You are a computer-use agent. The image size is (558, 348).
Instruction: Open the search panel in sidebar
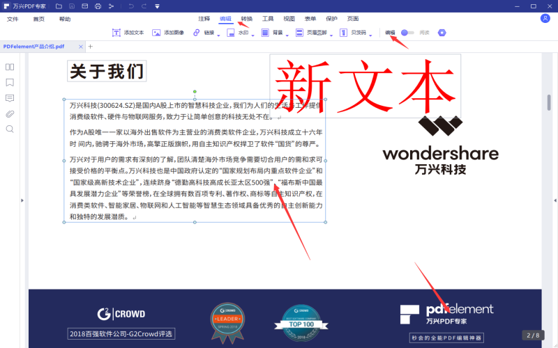[x=10, y=129]
